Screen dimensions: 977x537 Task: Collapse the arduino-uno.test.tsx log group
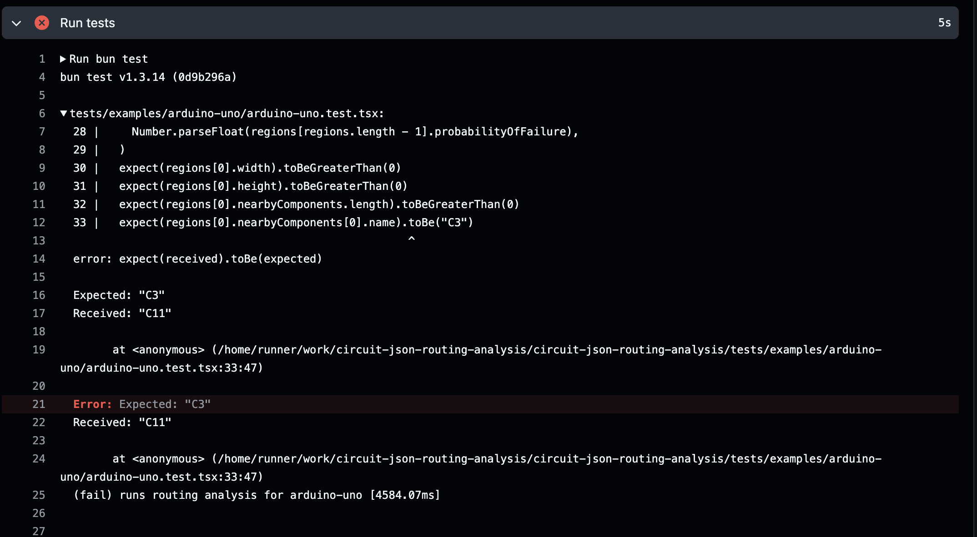[64, 114]
